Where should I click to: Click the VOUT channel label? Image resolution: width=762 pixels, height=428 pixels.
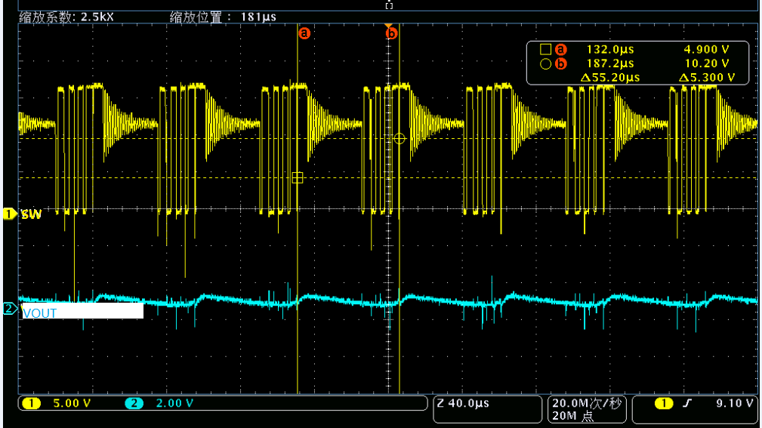tap(40, 313)
